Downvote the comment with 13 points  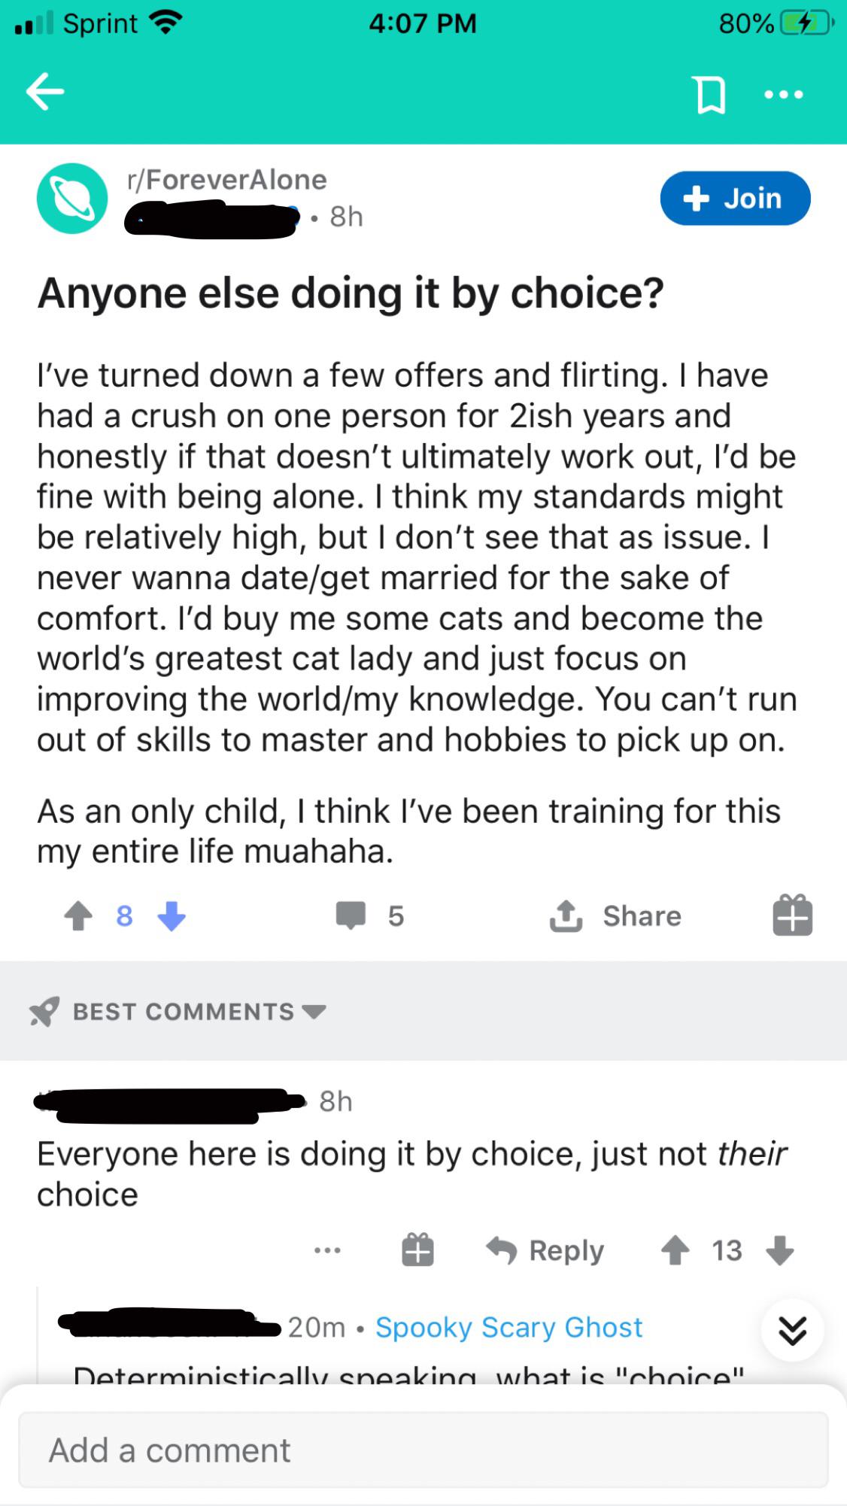click(x=779, y=1250)
